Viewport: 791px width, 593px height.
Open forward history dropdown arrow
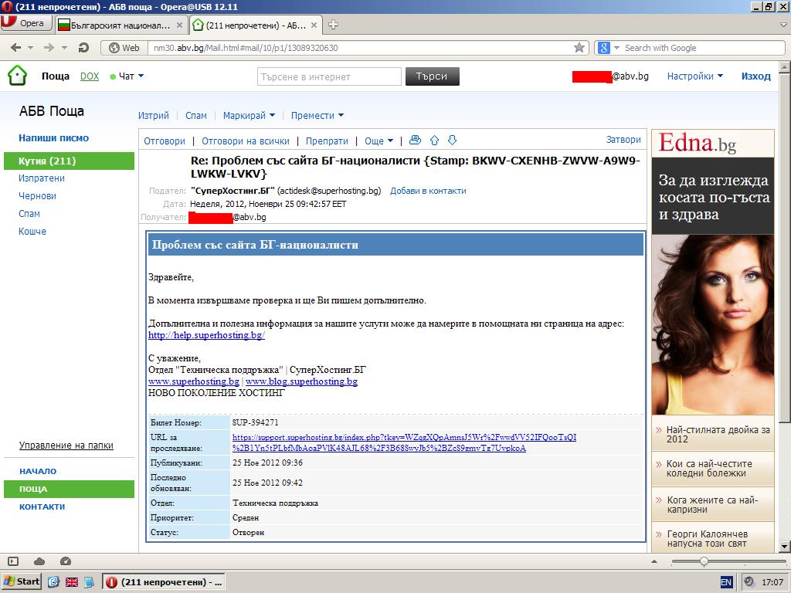(64, 47)
